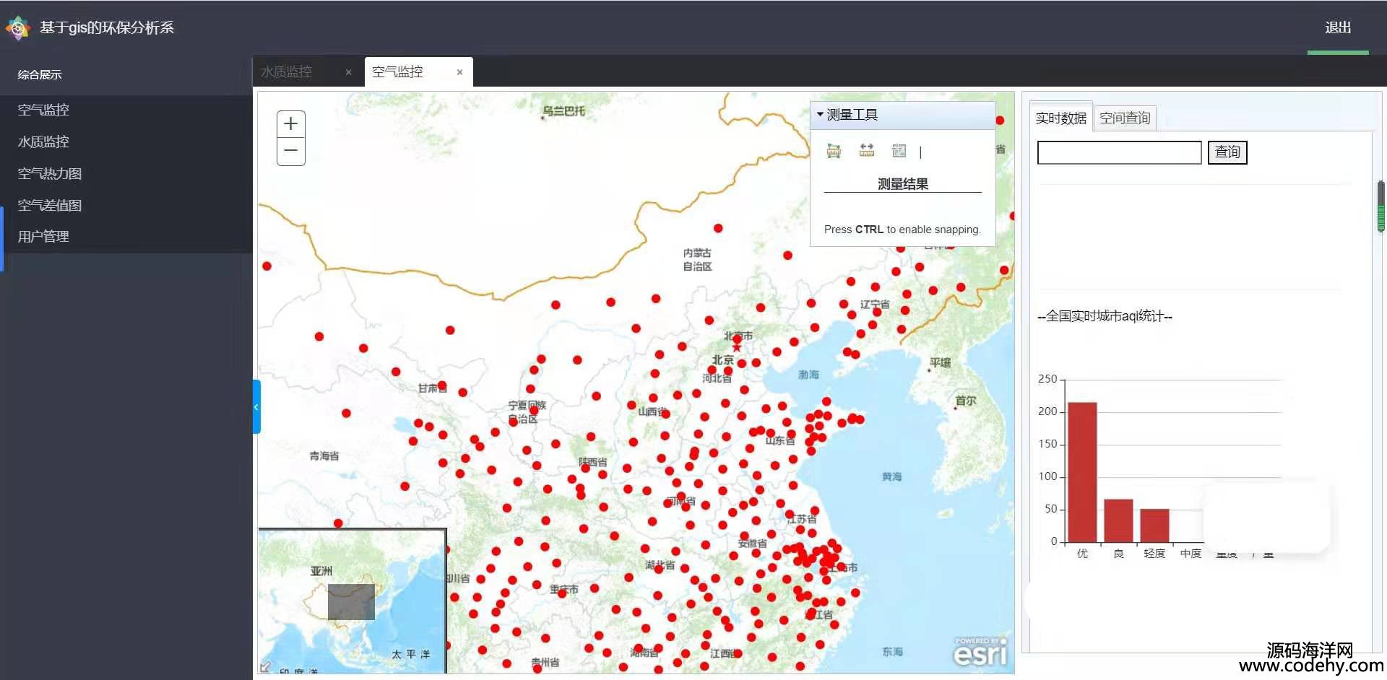Click the 首尔 map label
This screenshot has width=1387, height=680.
[966, 401]
